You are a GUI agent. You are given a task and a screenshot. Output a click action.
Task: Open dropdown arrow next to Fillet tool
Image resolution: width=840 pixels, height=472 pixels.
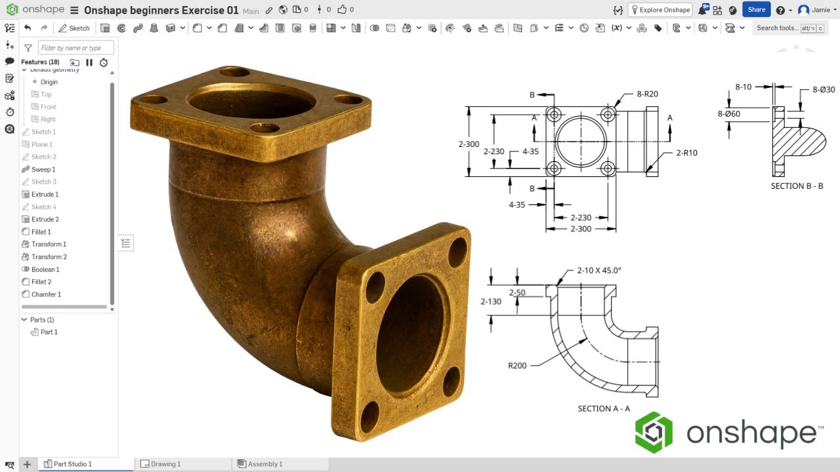pyautogui.click(x=209, y=28)
